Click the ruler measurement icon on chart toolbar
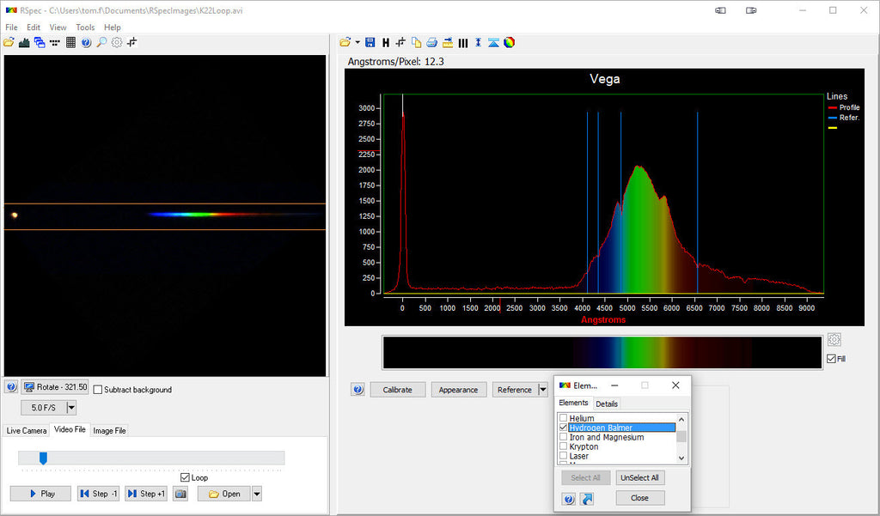 (447, 42)
